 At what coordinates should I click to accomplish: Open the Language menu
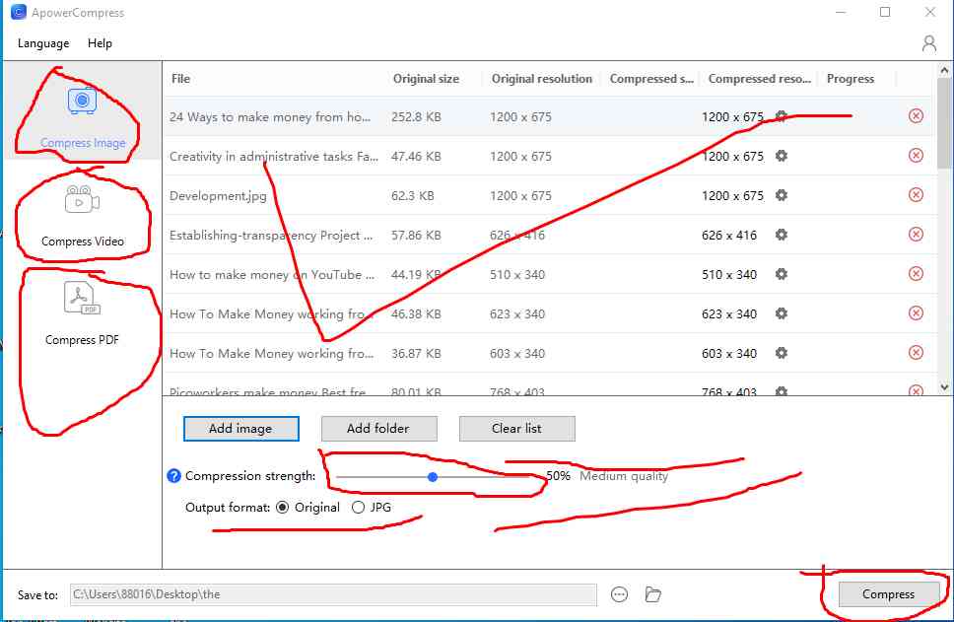coord(43,43)
